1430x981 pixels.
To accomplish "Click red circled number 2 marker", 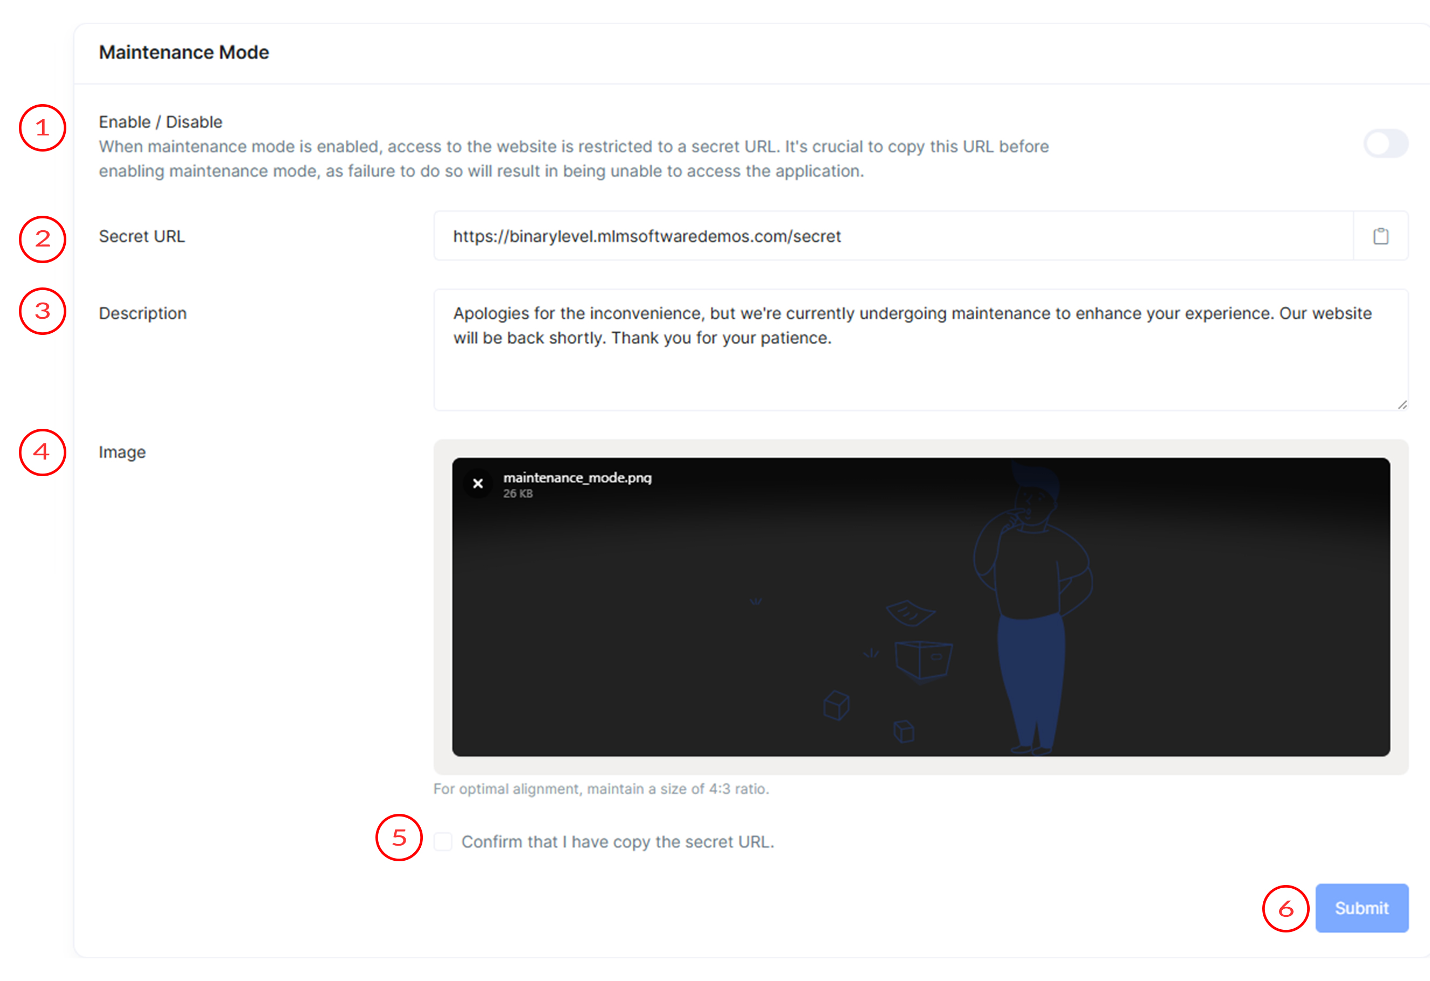I will coord(43,239).
